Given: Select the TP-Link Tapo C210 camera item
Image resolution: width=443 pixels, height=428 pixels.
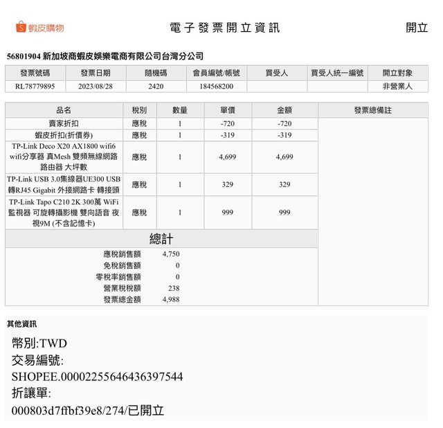Looking at the screenshot, I should click(x=64, y=213).
